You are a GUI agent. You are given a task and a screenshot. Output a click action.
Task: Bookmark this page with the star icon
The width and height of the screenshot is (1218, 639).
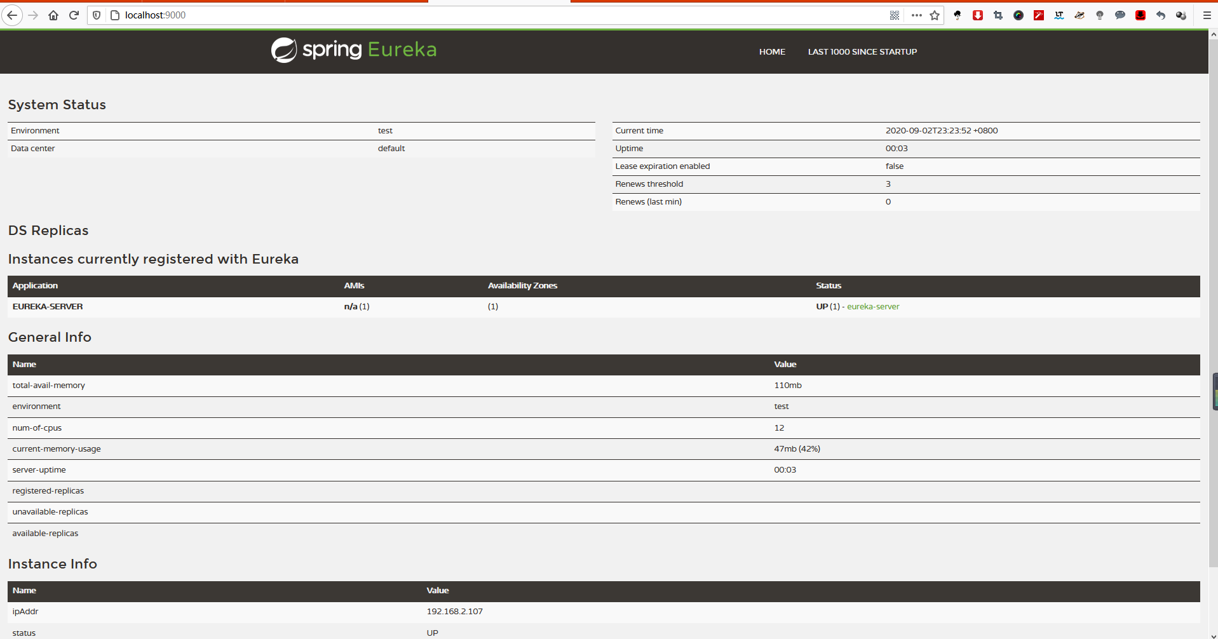935,15
